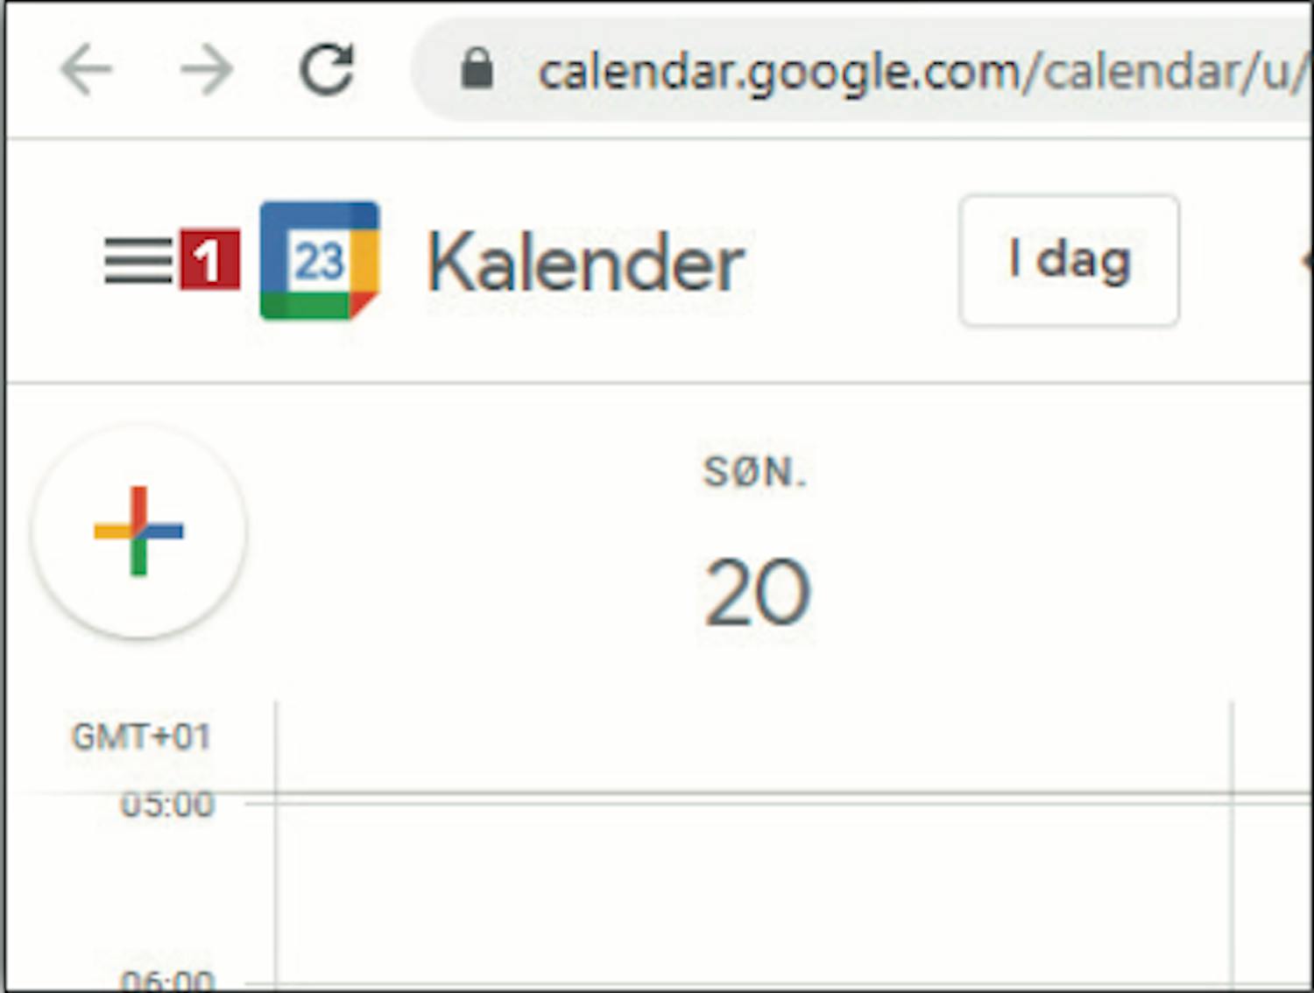This screenshot has height=993, width=1314.
Task: Go forward using browser forward arrow
Action: 207,69
